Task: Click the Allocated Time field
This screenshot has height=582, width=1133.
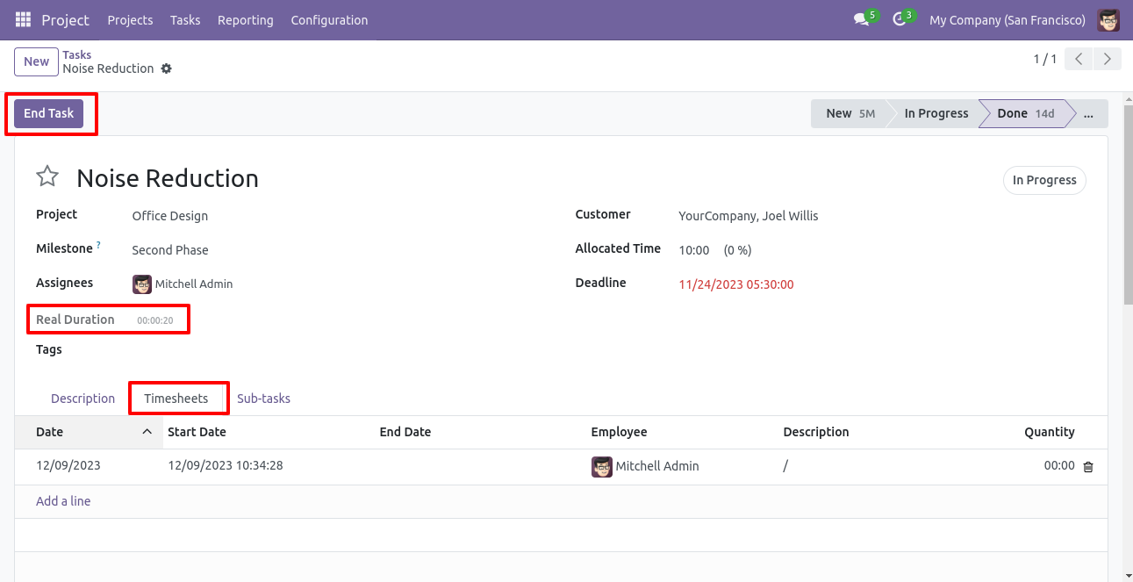Action: pyautogui.click(x=693, y=250)
